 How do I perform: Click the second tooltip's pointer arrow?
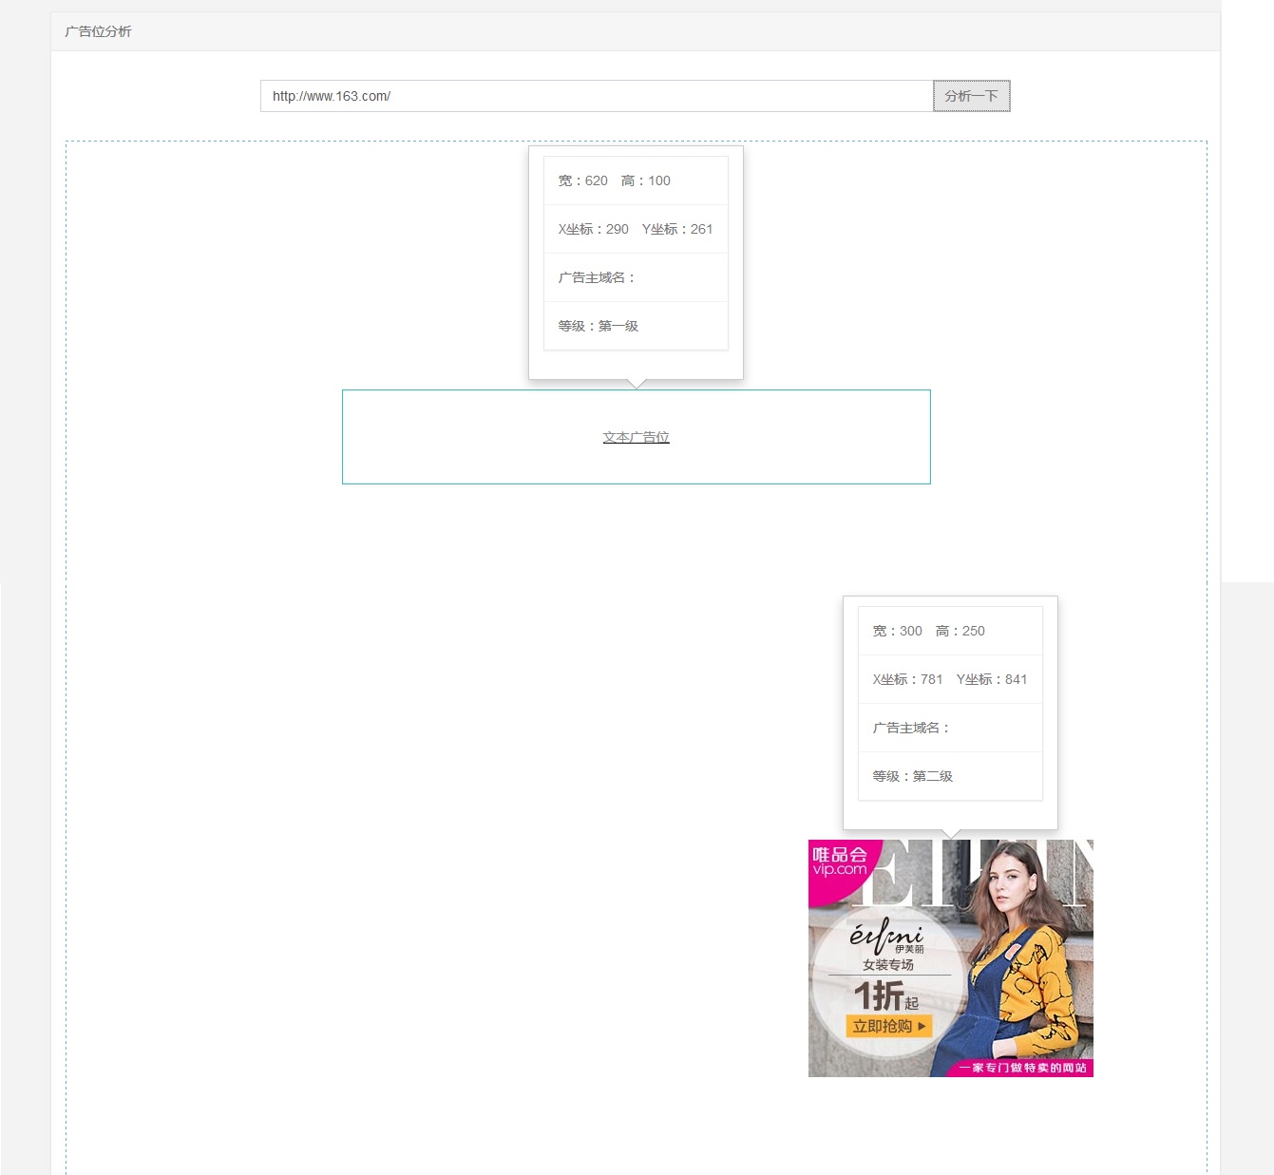(951, 834)
